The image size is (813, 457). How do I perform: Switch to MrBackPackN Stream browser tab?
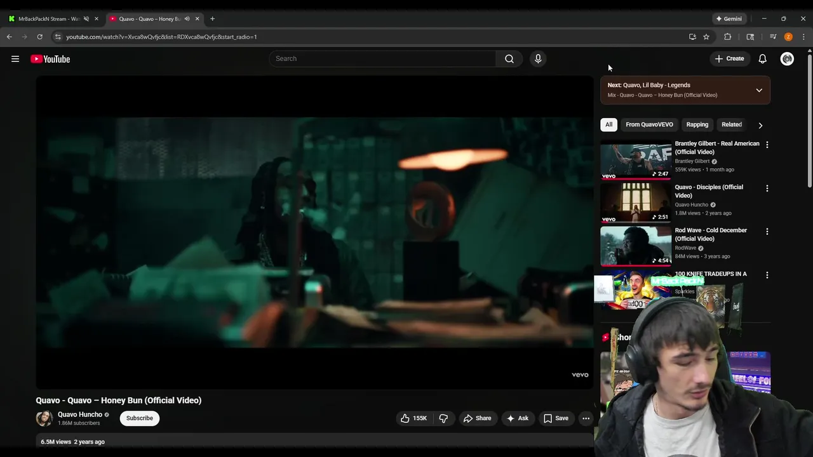click(x=48, y=18)
